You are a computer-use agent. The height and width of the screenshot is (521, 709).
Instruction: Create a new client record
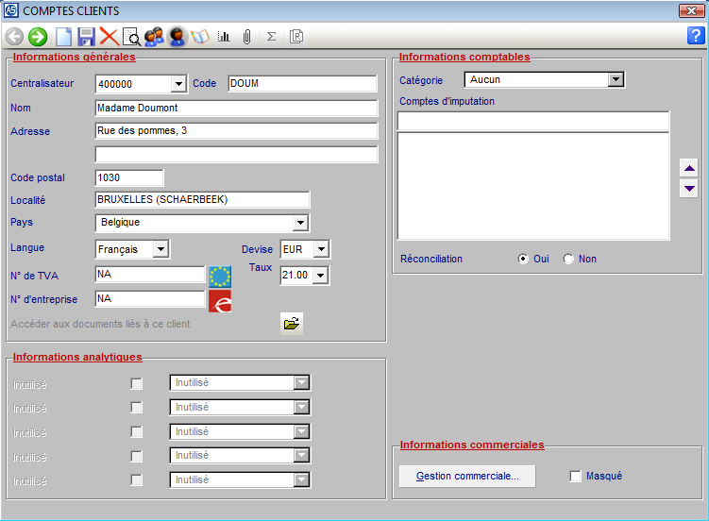click(x=63, y=37)
